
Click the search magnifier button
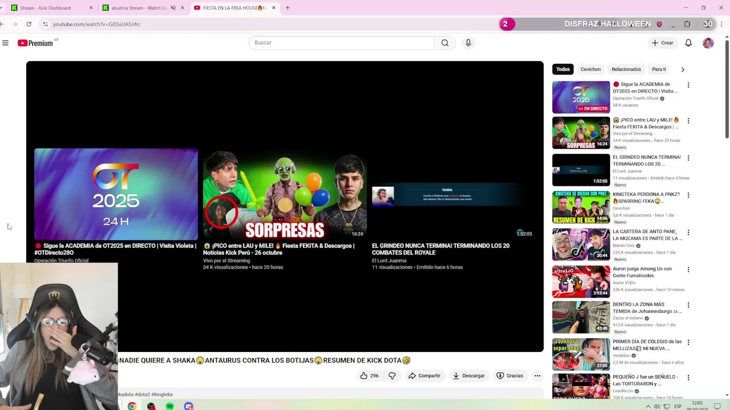[x=445, y=43]
